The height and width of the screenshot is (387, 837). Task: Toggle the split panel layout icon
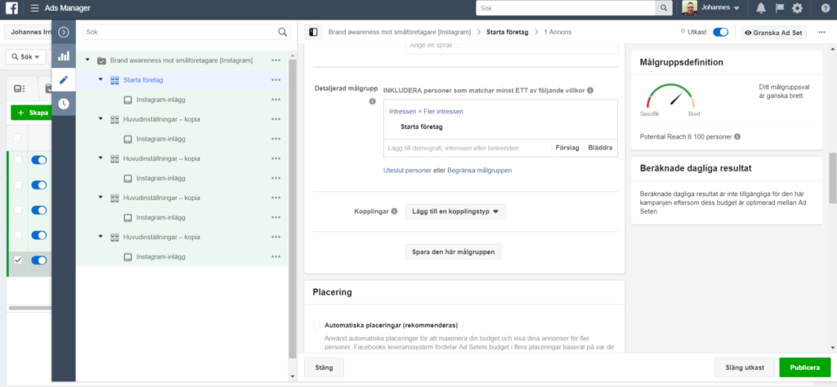click(312, 32)
